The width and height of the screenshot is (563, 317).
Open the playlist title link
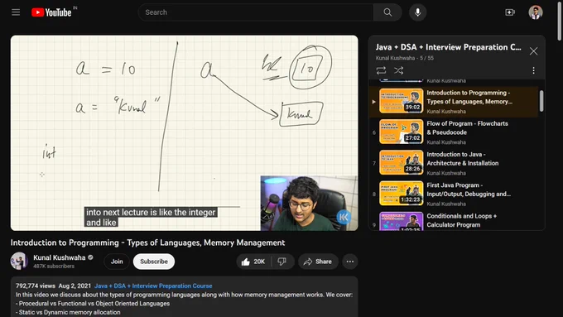click(448, 47)
